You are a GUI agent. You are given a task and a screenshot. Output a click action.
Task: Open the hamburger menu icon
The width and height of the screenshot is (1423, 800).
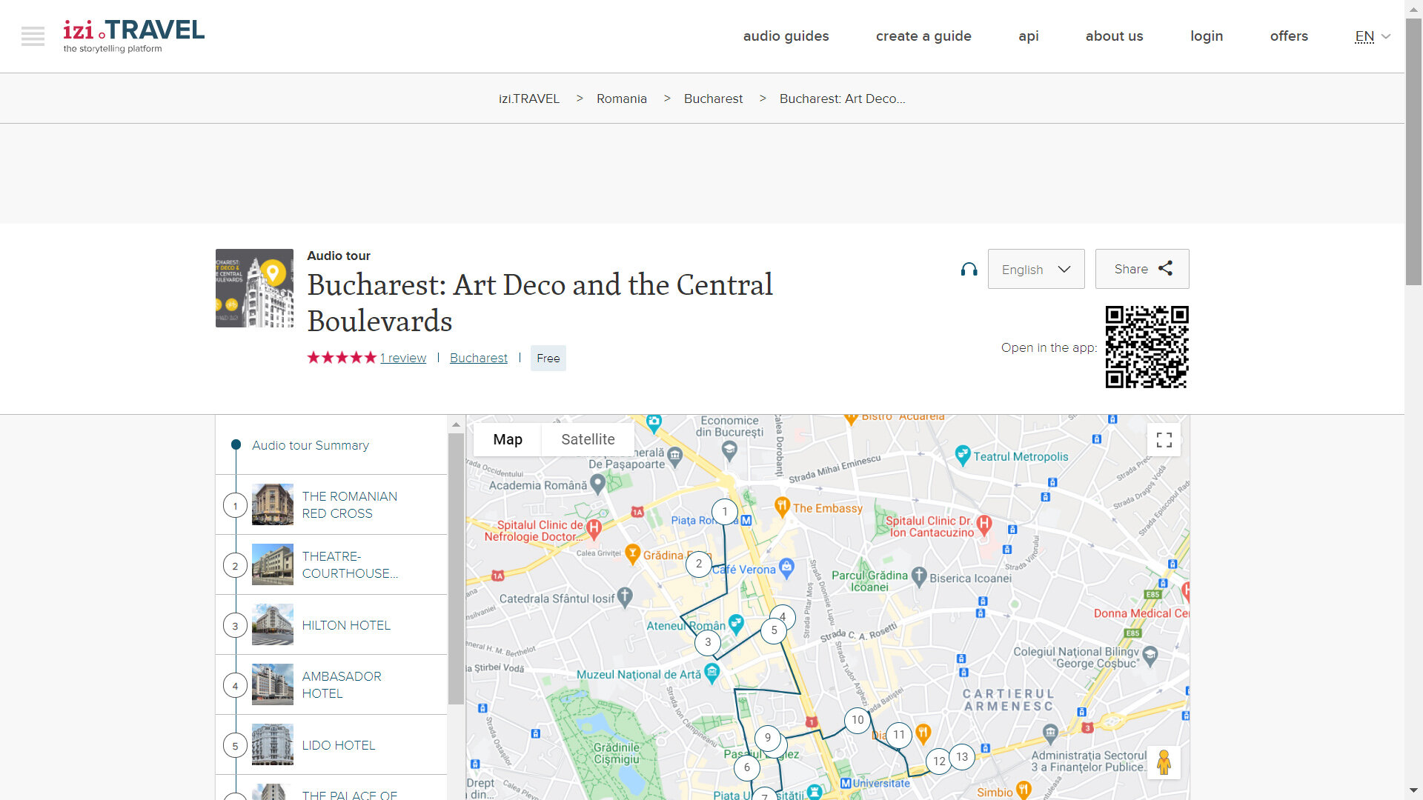pyautogui.click(x=33, y=36)
